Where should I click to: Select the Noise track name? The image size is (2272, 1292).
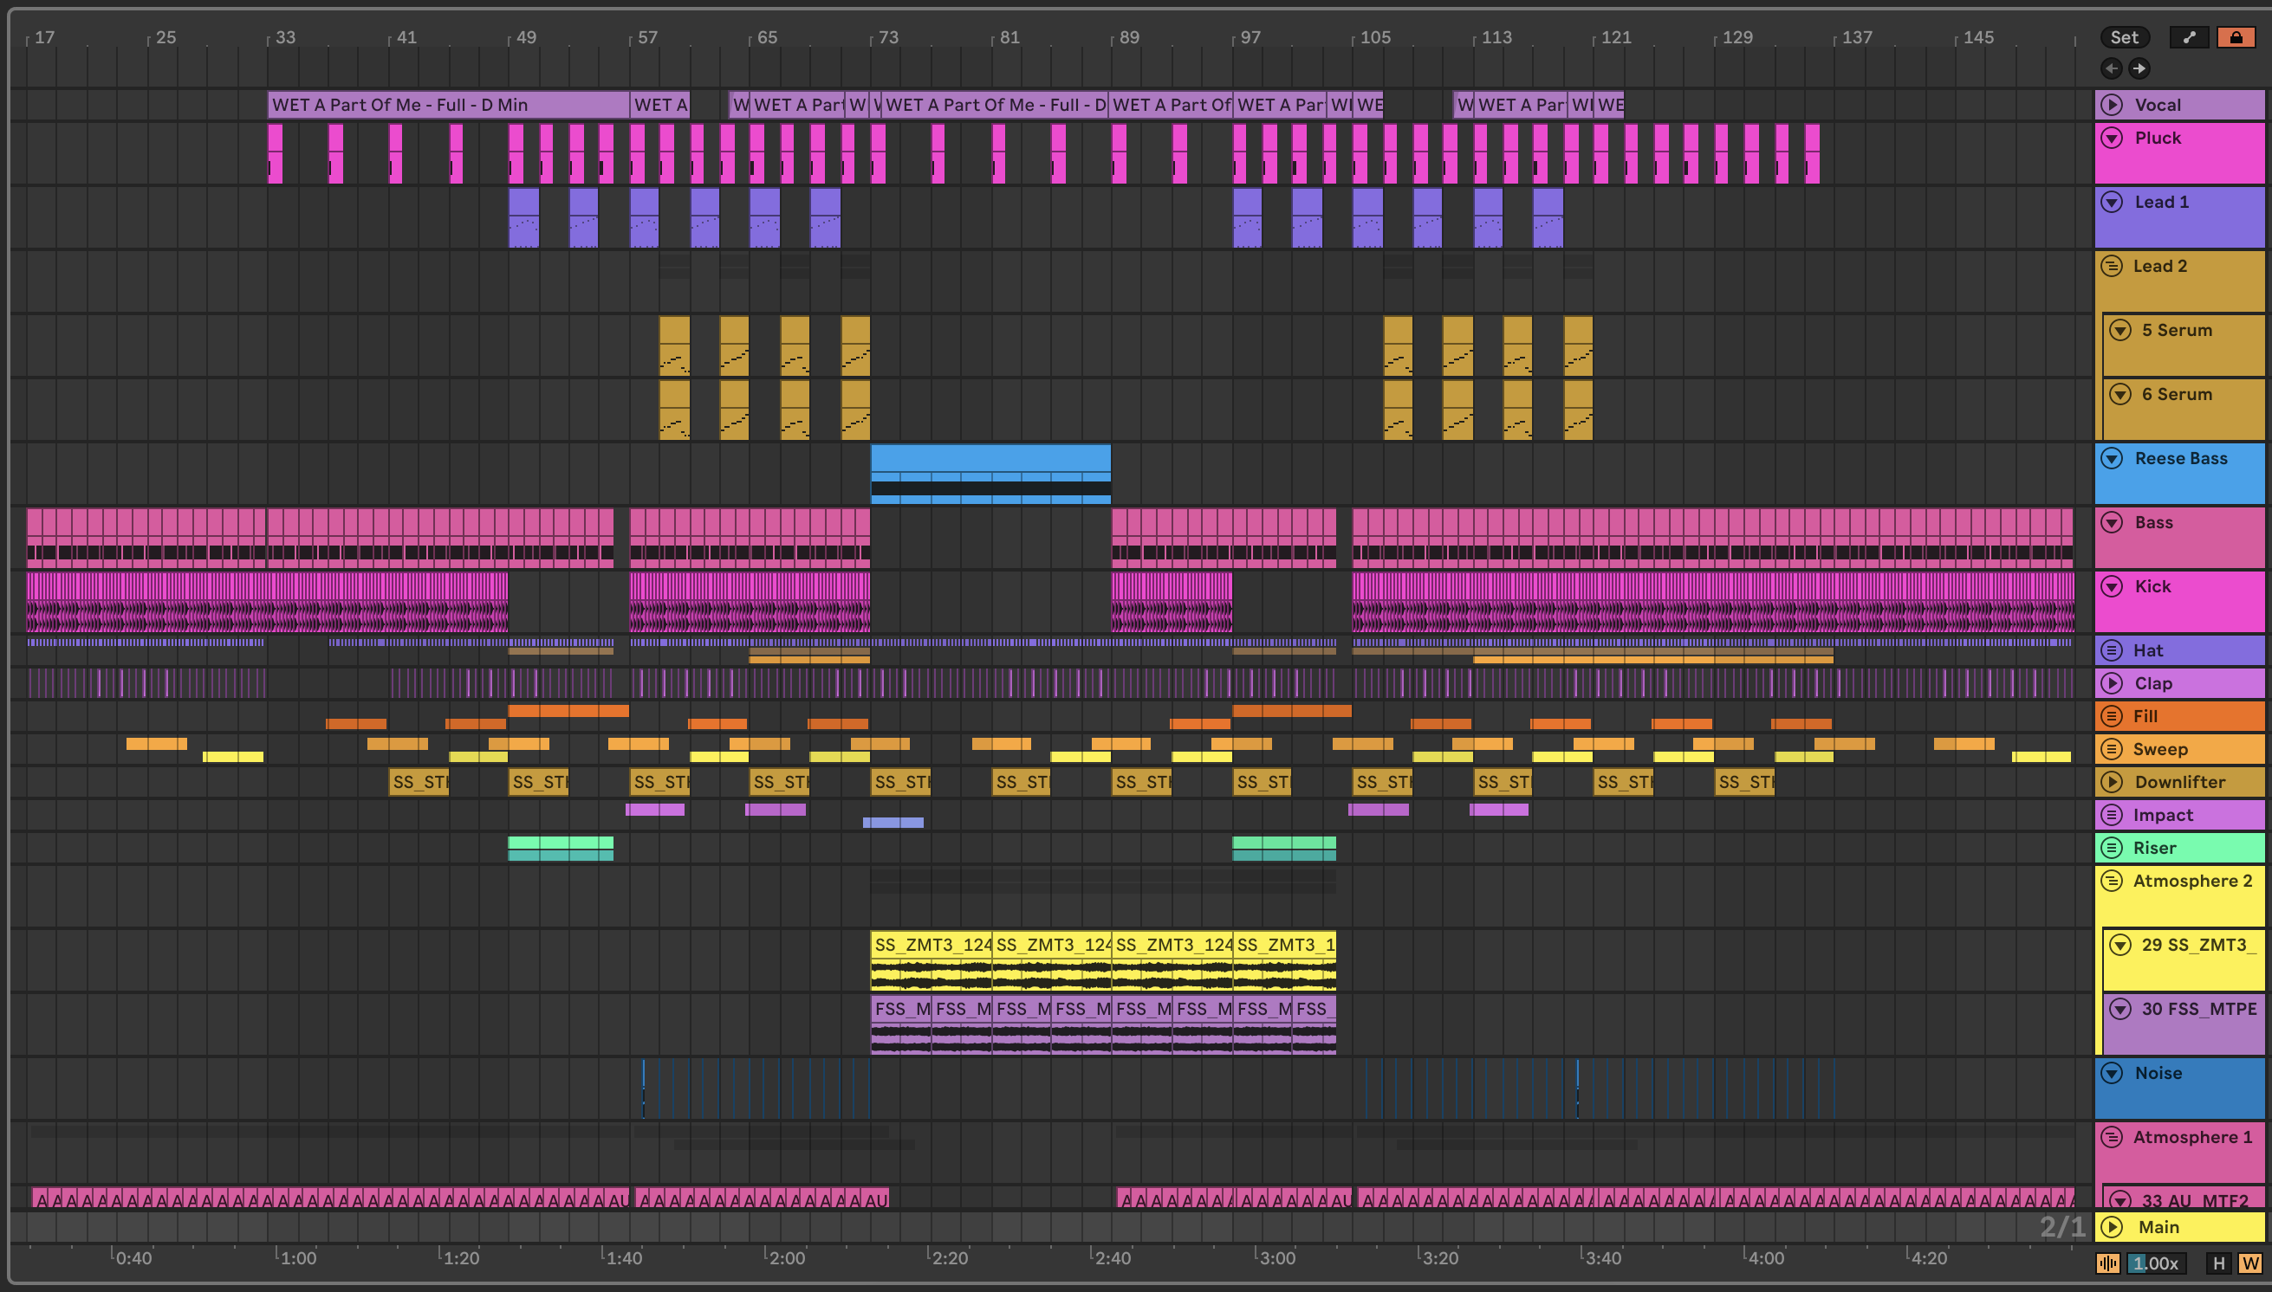pyautogui.click(x=2158, y=1073)
